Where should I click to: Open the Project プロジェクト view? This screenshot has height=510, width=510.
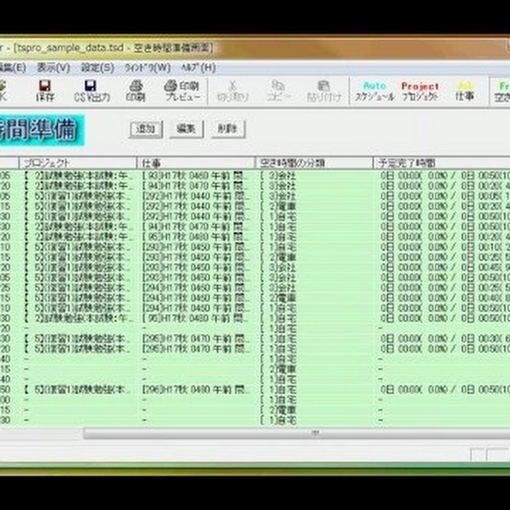tap(420, 90)
